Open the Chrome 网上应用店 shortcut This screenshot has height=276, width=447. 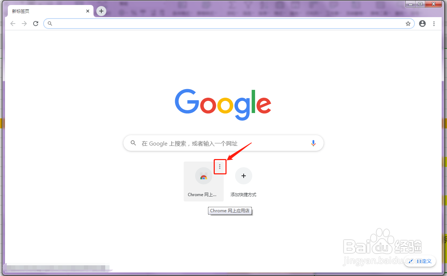(x=203, y=181)
